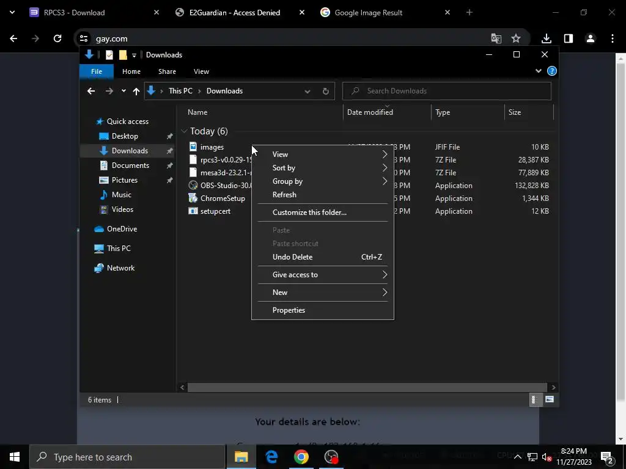The height and width of the screenshot is (469, 626).
Task: Switch to the Share ribbon tab
Action: 167,71
